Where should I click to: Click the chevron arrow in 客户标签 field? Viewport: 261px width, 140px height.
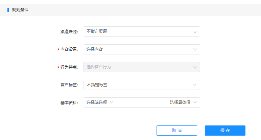[x=194, y=85]
